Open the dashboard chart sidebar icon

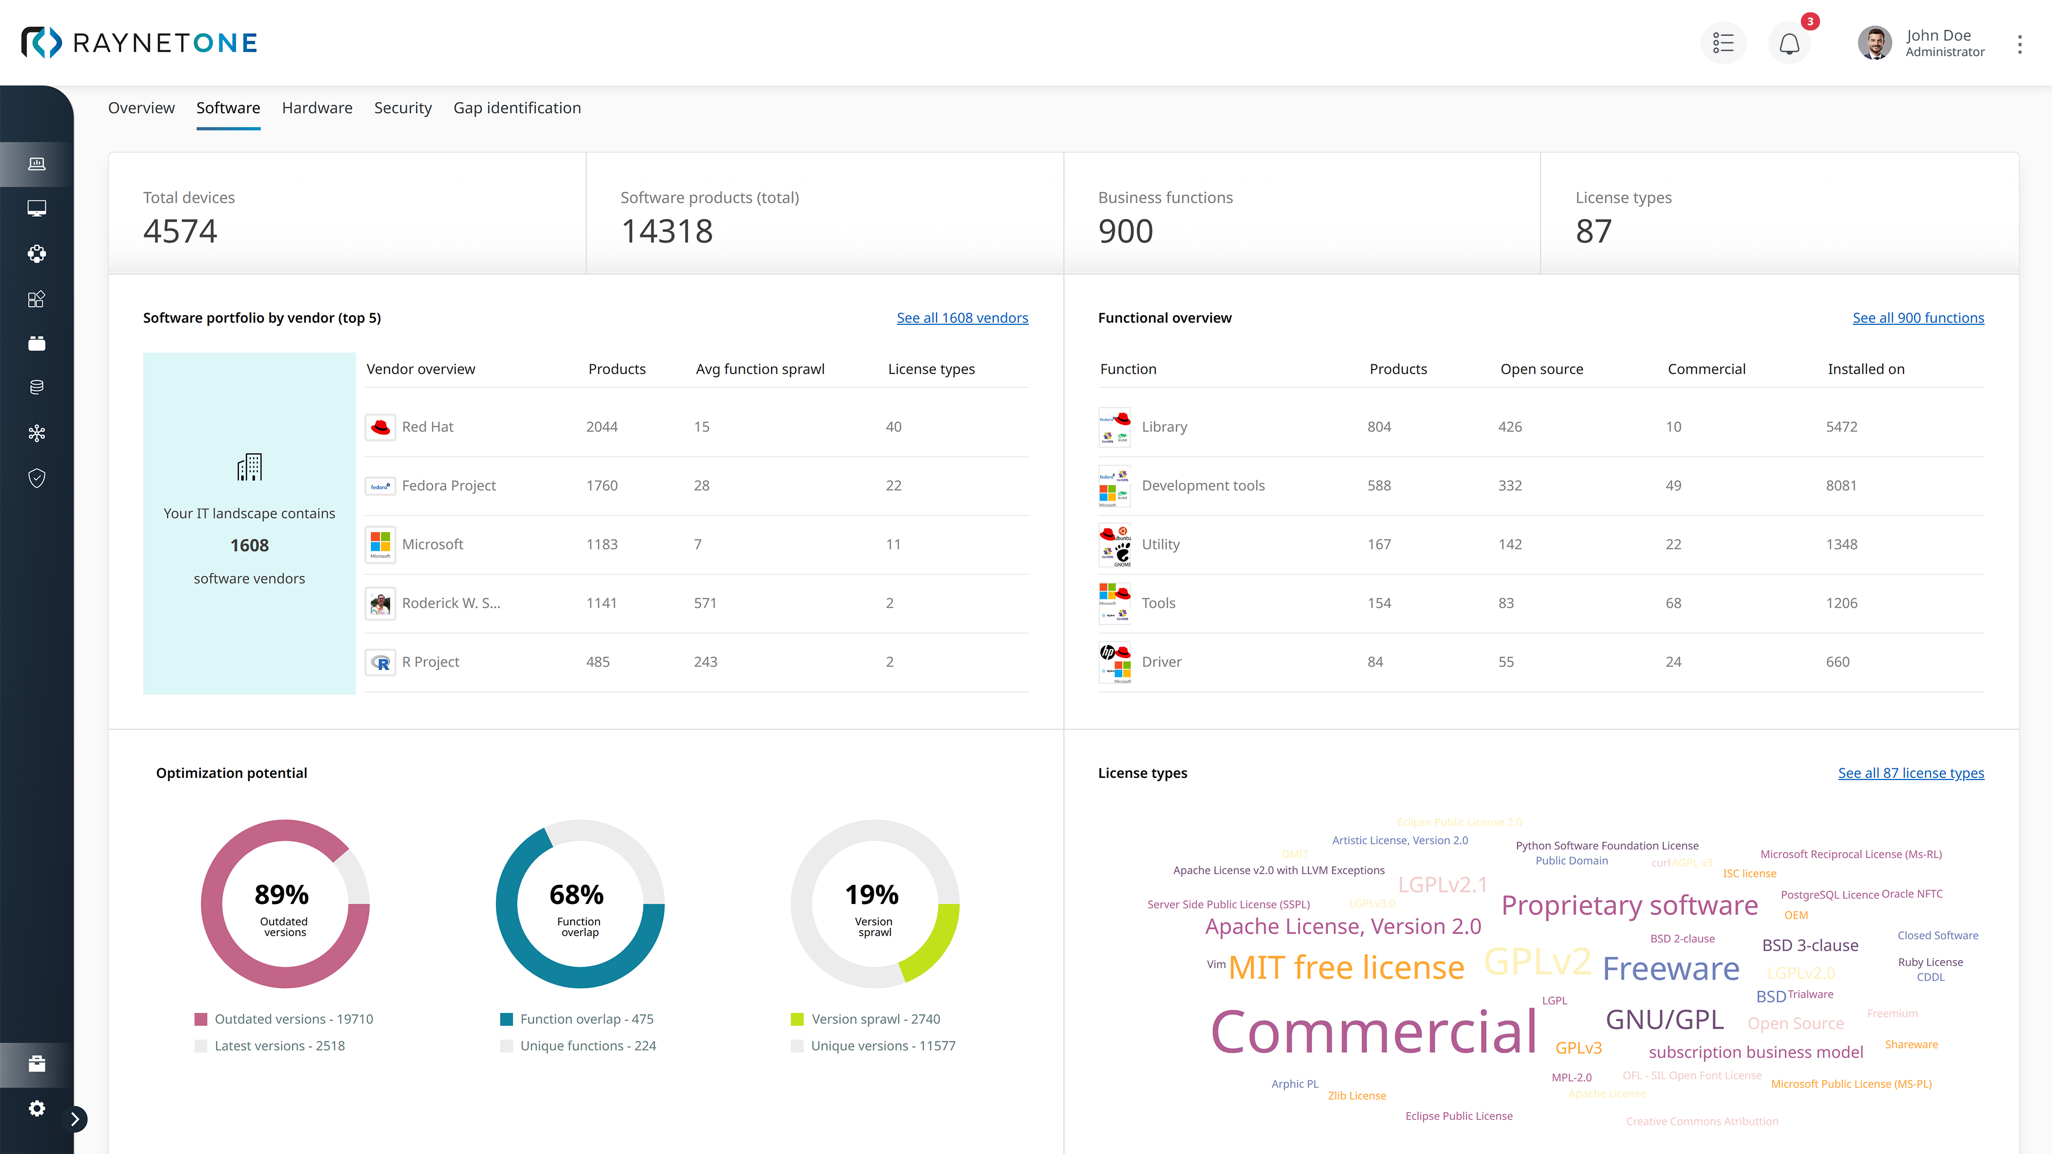point(37,164)
